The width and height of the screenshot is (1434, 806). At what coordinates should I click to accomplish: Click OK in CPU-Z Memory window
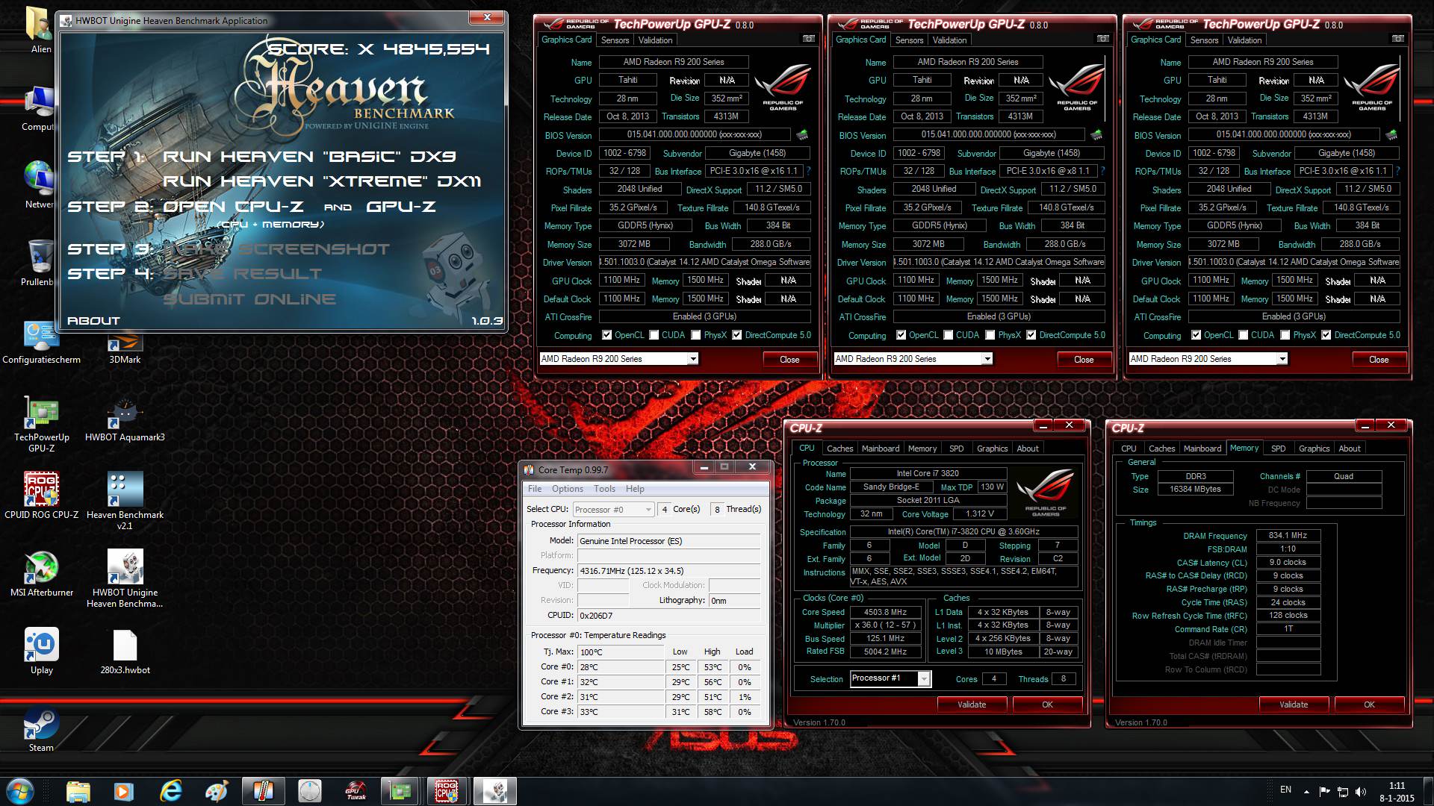coord(1369,705)
